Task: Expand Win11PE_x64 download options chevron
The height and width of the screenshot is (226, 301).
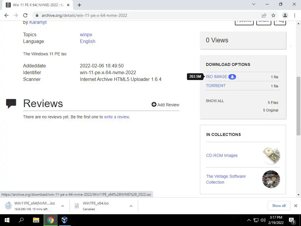Action: point(63,206)
